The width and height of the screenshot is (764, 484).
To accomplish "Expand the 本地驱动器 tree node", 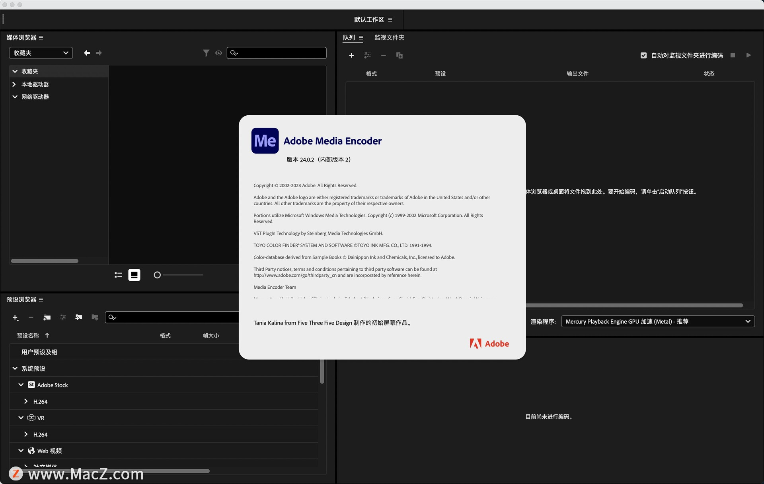I will coord(14,84).
